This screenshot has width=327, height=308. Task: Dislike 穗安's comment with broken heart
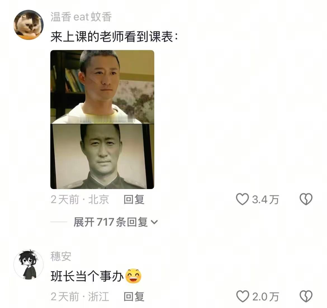pos(306,296)
